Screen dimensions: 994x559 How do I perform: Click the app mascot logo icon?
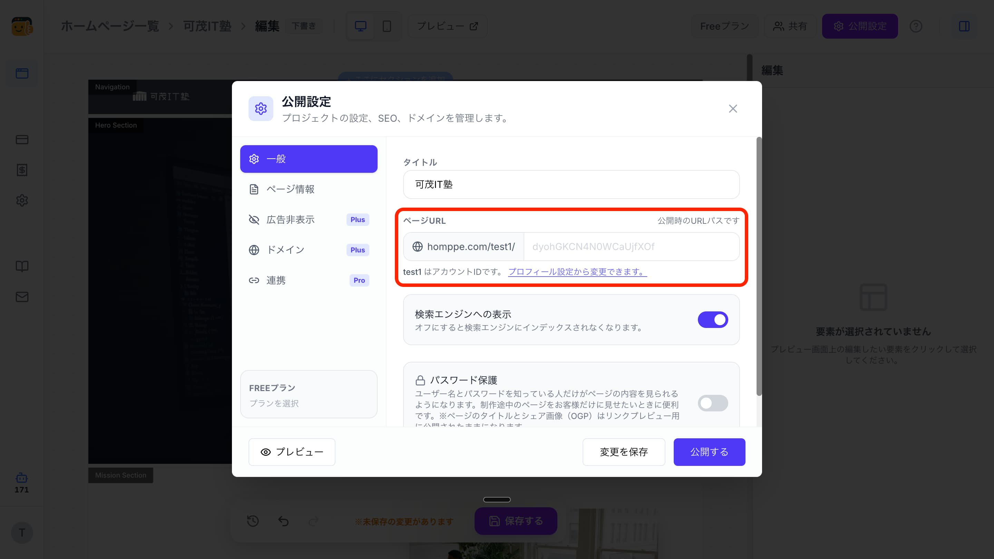pos(22,26)
